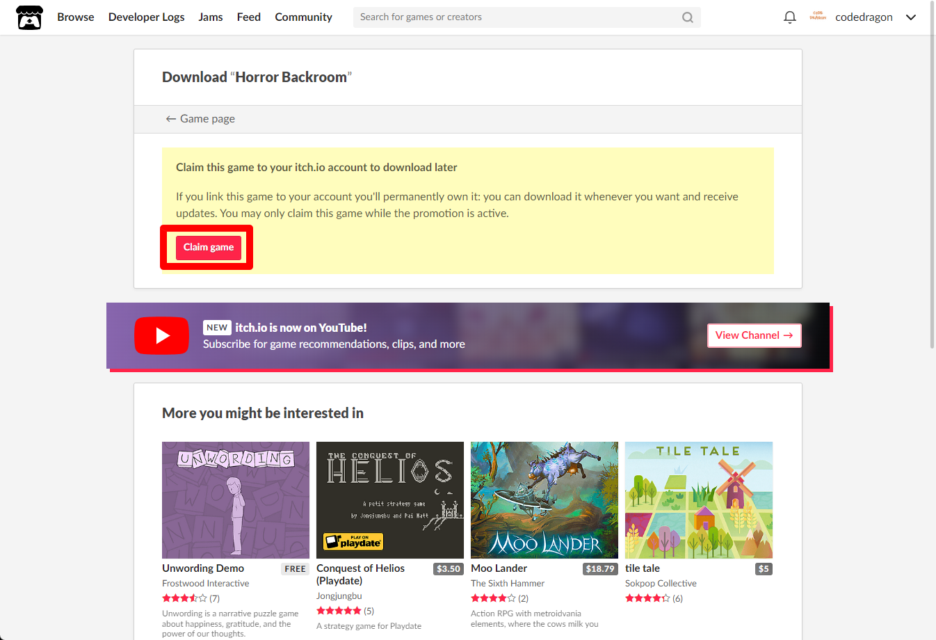This screenshot has width=936, height=640.
Task: Click the $5 price tag
Action: (764, 569)
